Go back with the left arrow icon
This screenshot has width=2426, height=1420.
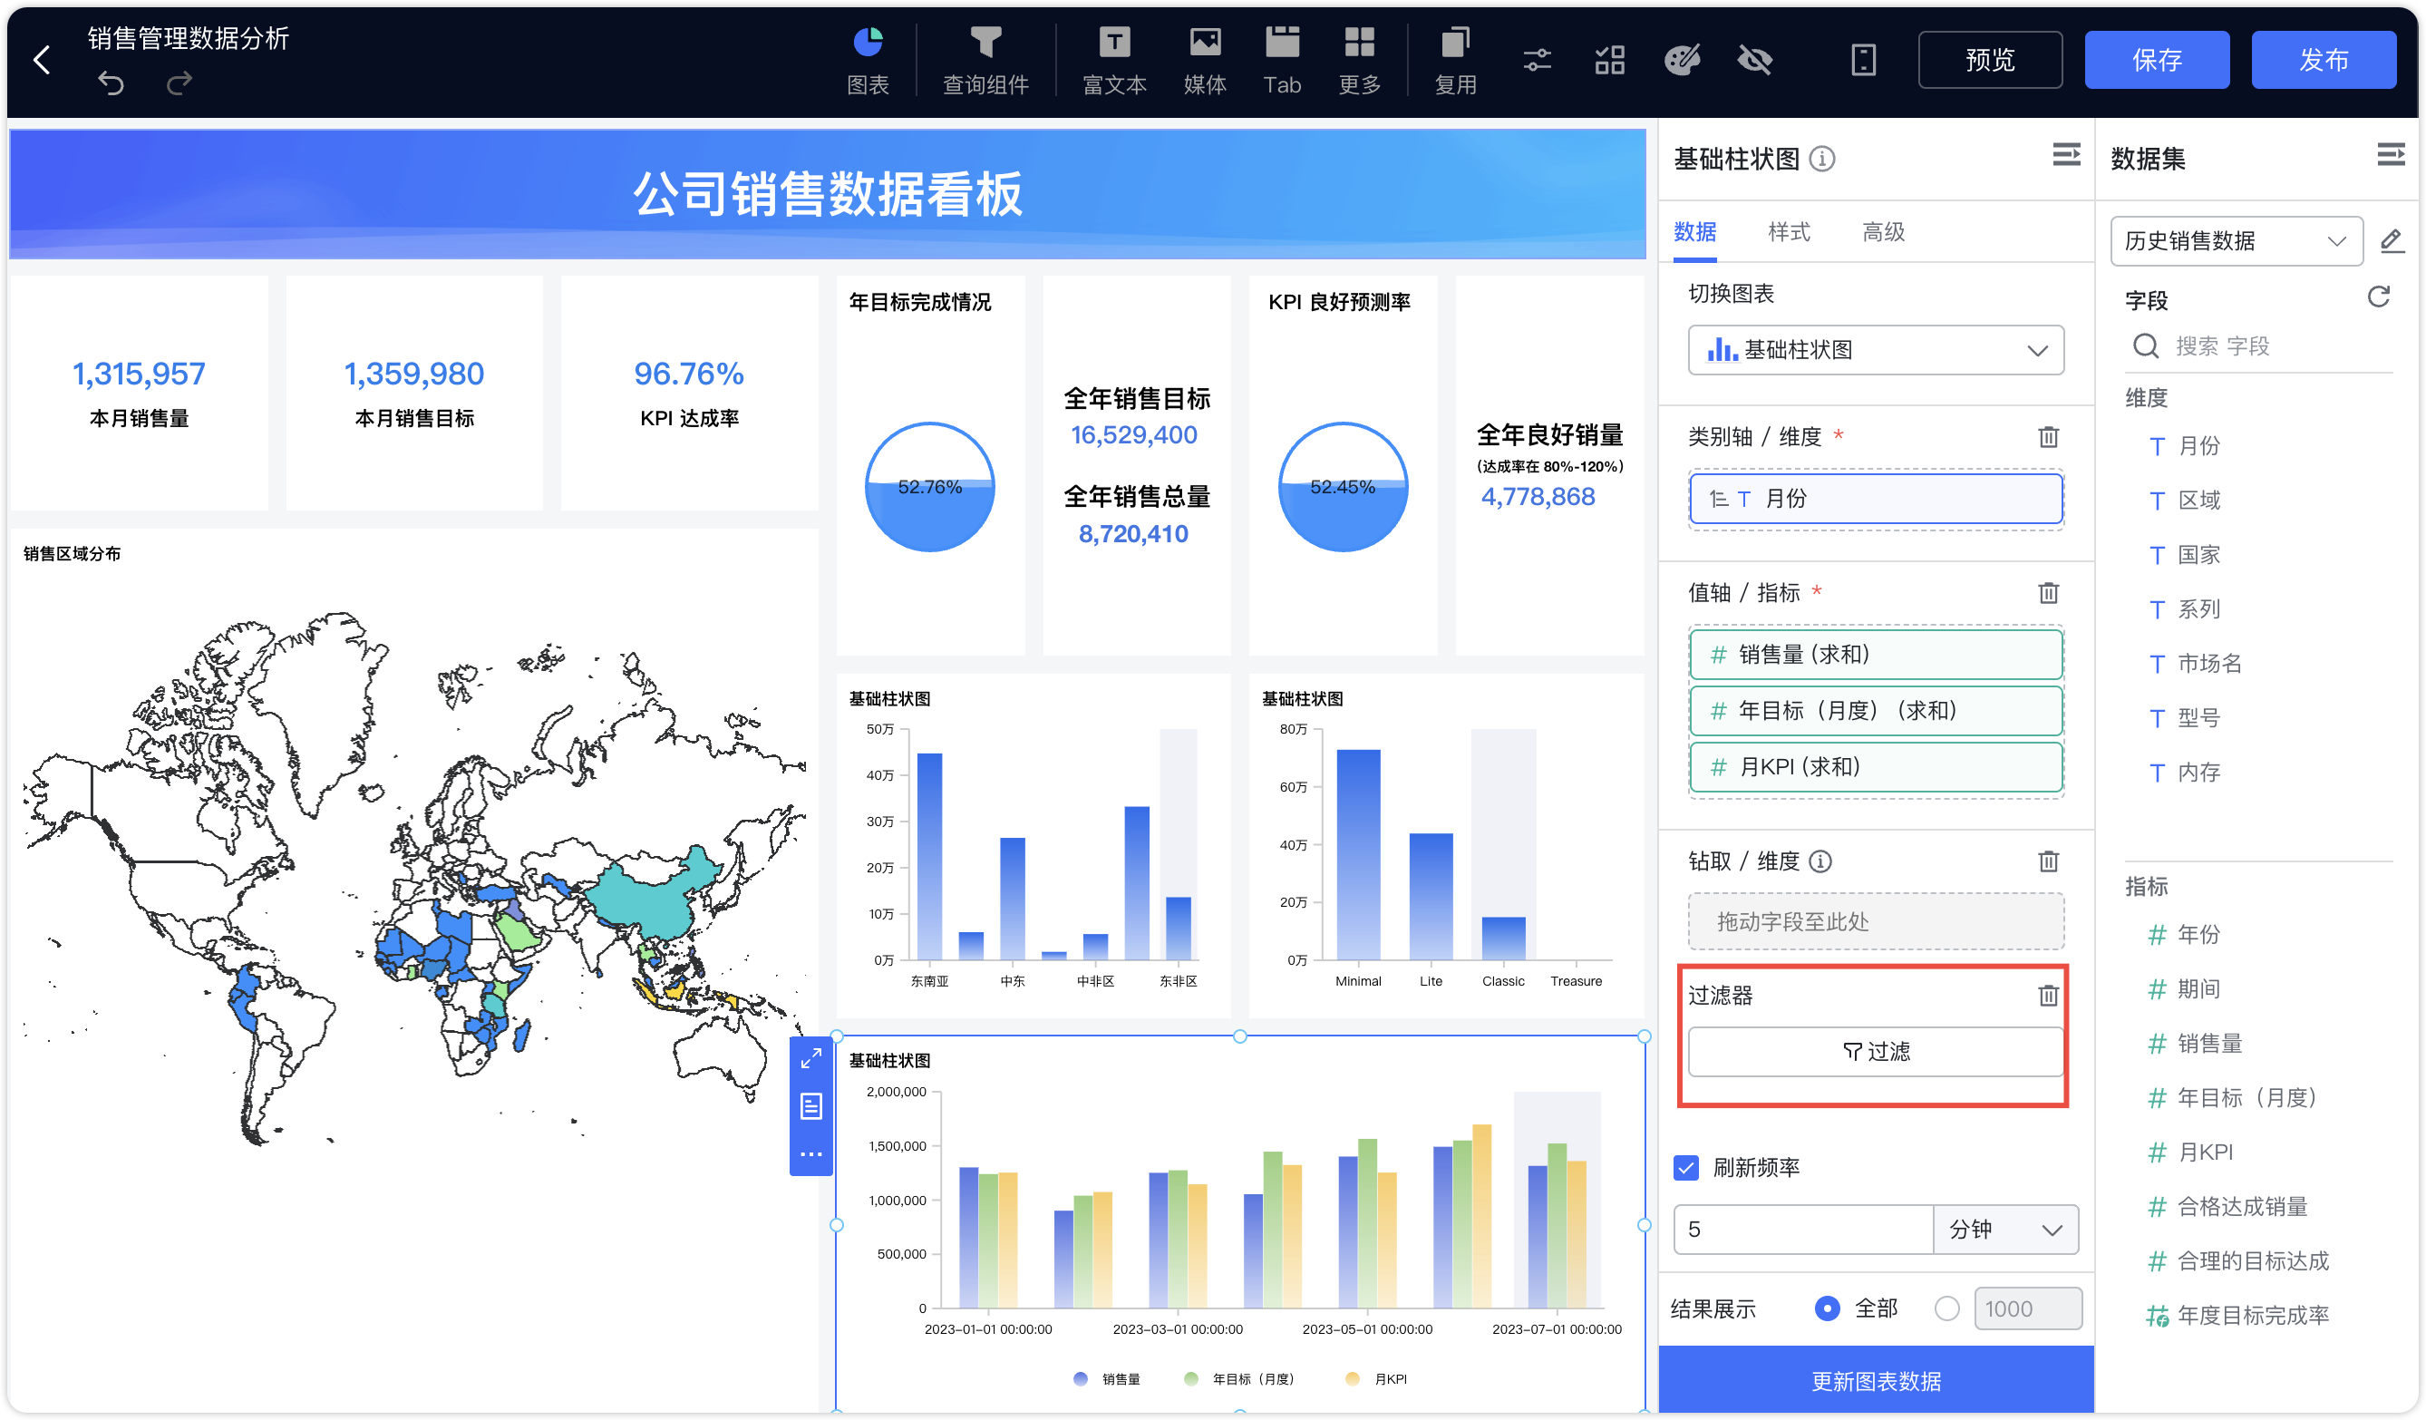[x=42, y=61]
